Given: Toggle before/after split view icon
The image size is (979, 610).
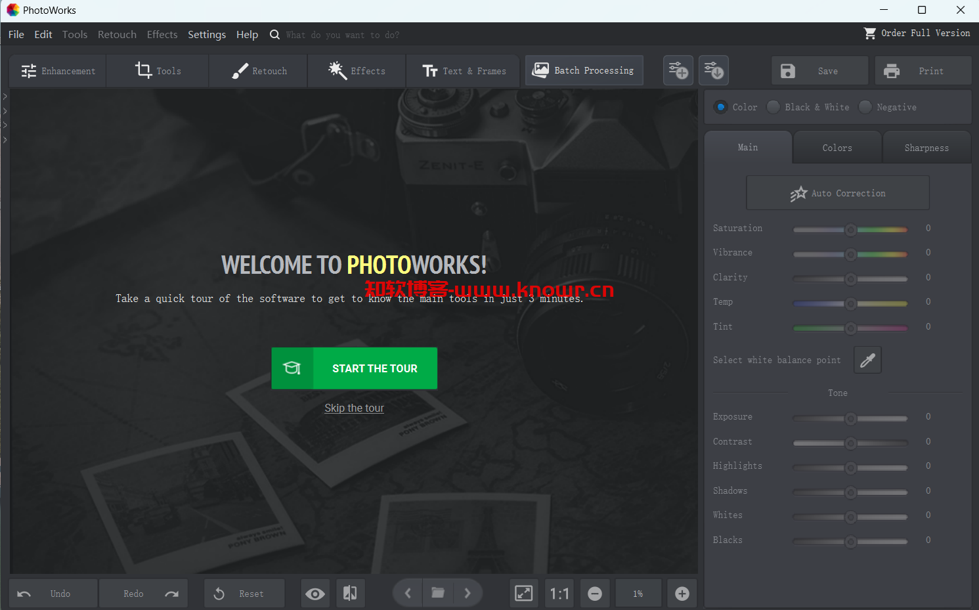Looking at the screenshot, I should click(x=350, y=594).
